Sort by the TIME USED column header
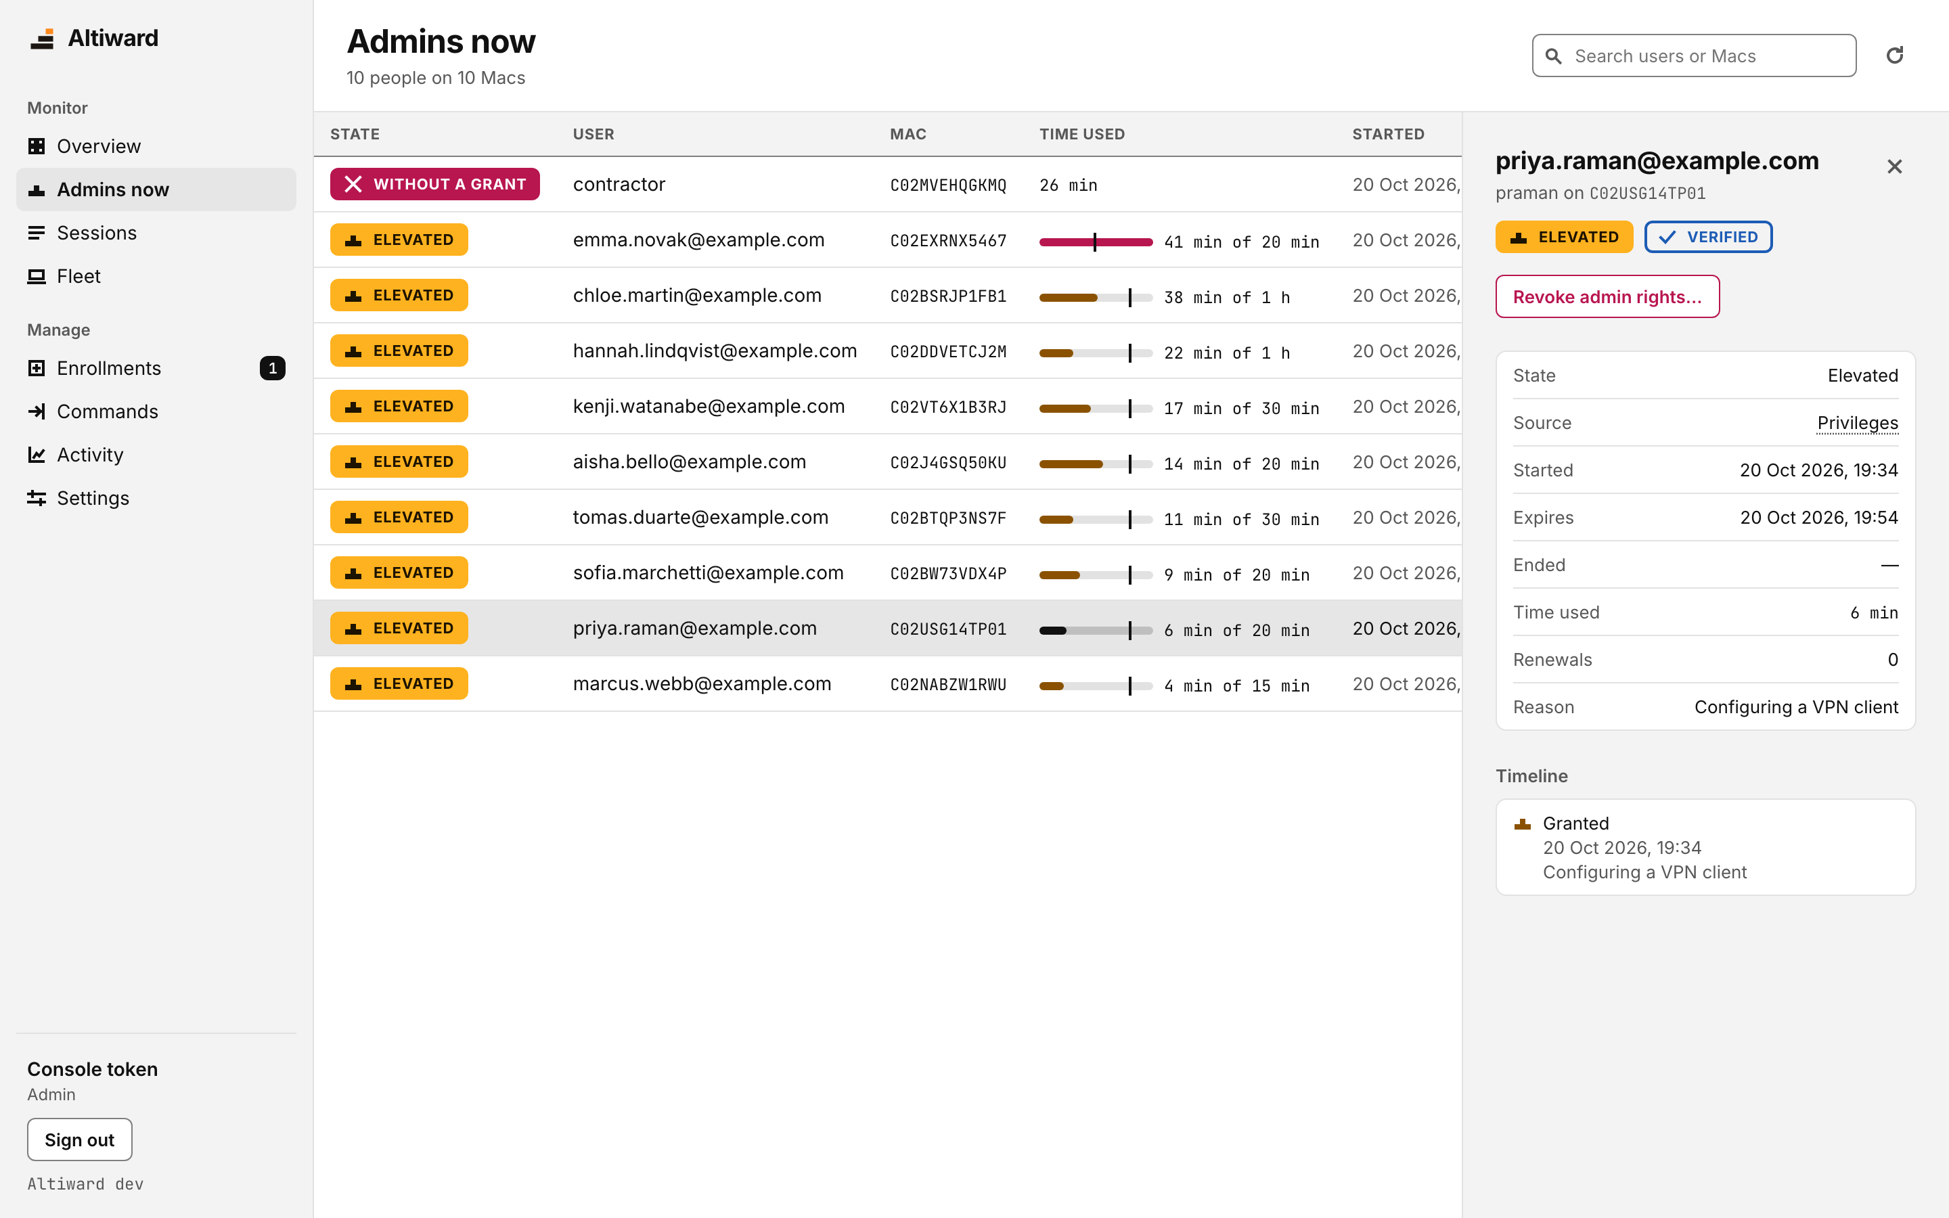The width and height of the screenshot is (1949, 1218). 1081,134
